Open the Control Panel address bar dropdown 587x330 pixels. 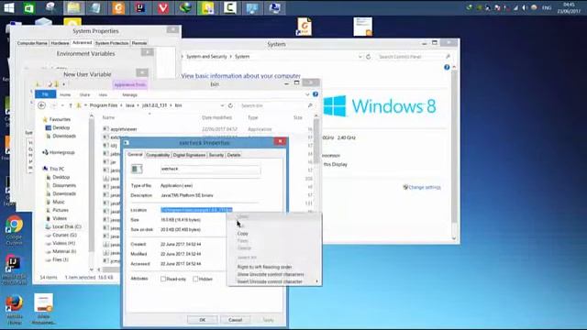point(360,57)
